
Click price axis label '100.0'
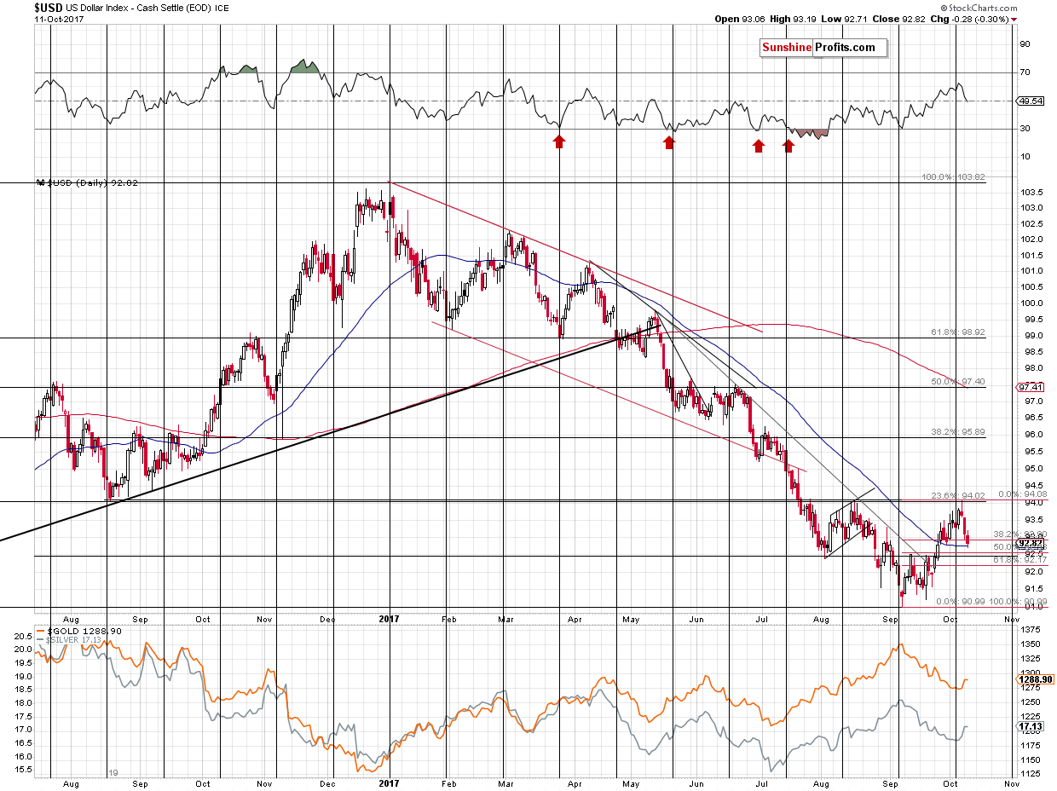coord(1031,303)
